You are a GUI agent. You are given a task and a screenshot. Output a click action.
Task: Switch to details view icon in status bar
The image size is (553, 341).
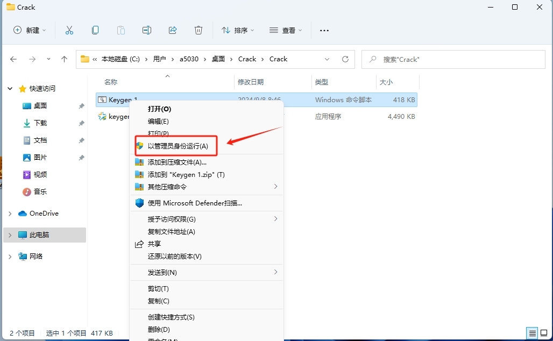532,333
